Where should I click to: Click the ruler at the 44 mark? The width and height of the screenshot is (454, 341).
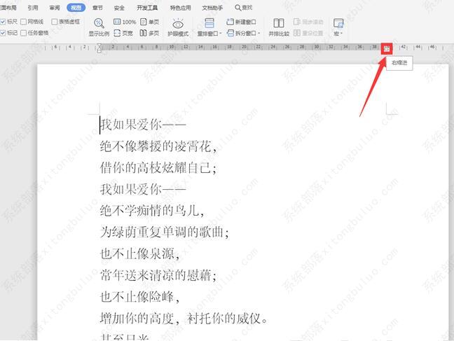[418, 47]
